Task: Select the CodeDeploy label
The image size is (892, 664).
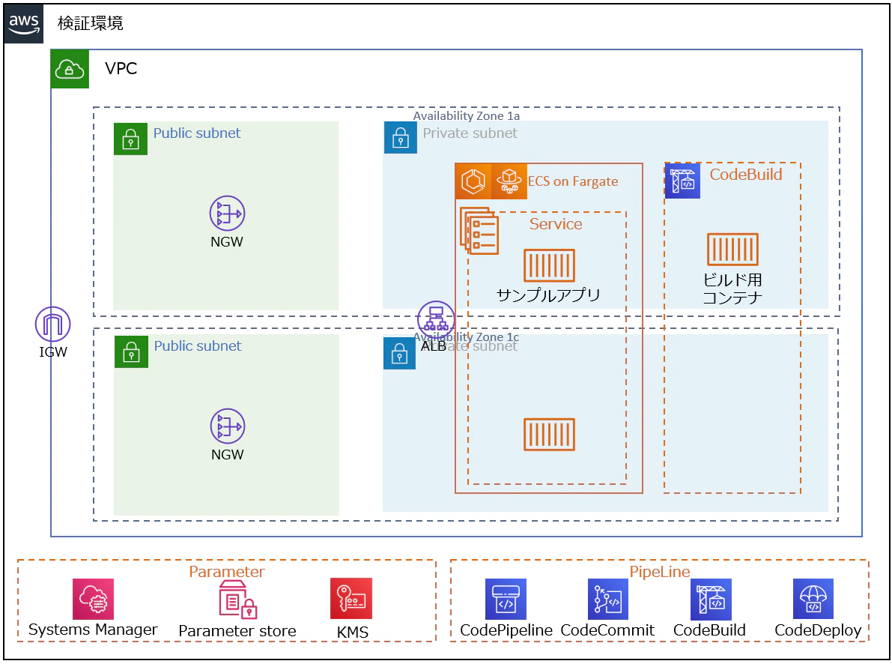Action: coord(818,630)
